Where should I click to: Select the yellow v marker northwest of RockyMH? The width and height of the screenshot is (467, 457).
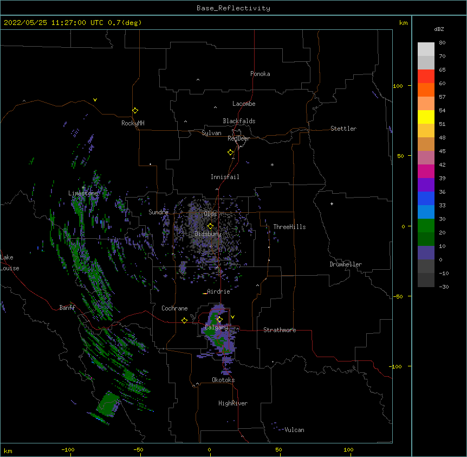point(95,100)
